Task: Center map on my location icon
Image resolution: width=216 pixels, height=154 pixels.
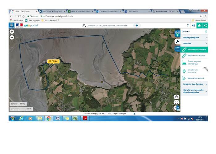Action: [177, 97]
